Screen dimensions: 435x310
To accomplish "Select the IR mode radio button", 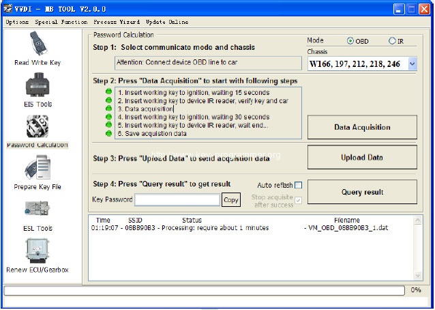I will click(392, 41).
